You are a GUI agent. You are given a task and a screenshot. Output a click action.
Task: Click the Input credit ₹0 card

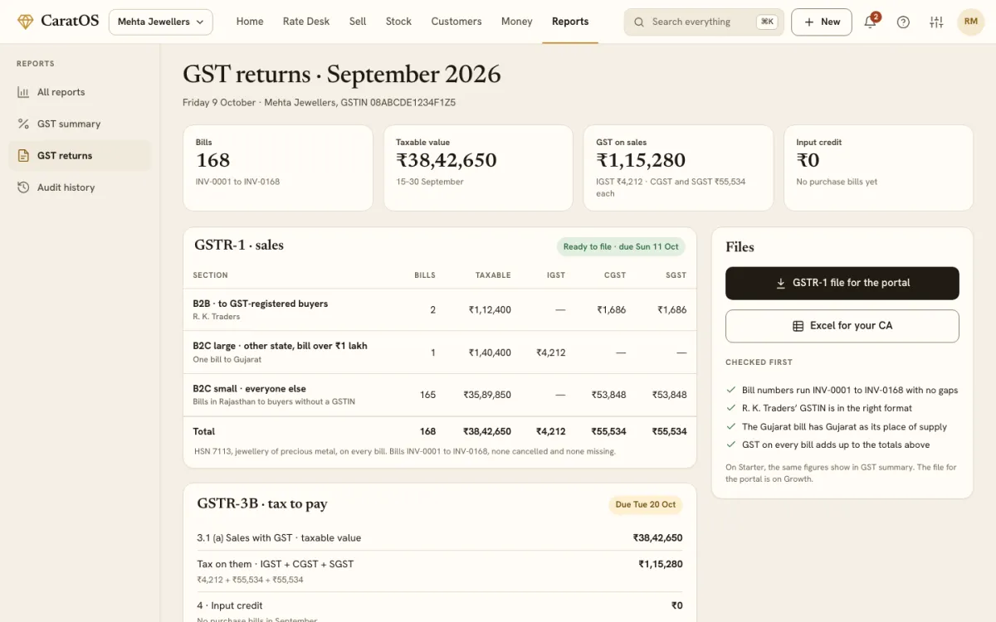click(878, 168)
